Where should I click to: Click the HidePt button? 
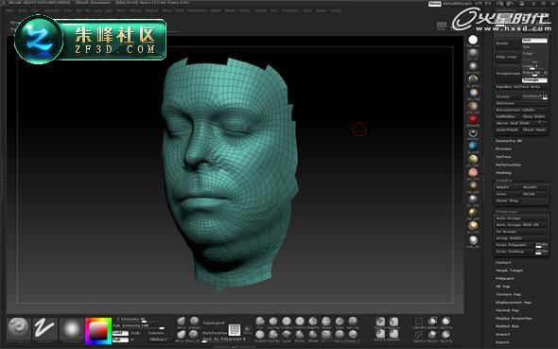pyautogui.click(x=508, y=187)
